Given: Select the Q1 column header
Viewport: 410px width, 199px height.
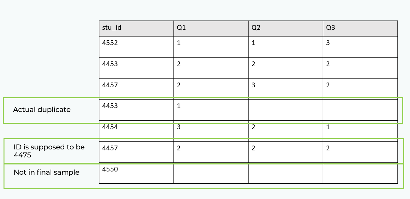Looking at the screenshot, I should click(x=181, y=28).
